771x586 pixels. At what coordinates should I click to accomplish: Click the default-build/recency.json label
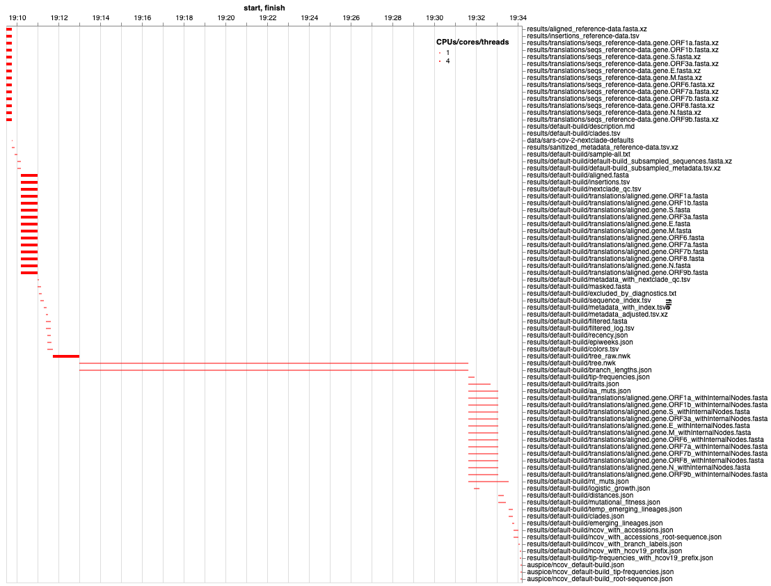coord(578,335)
